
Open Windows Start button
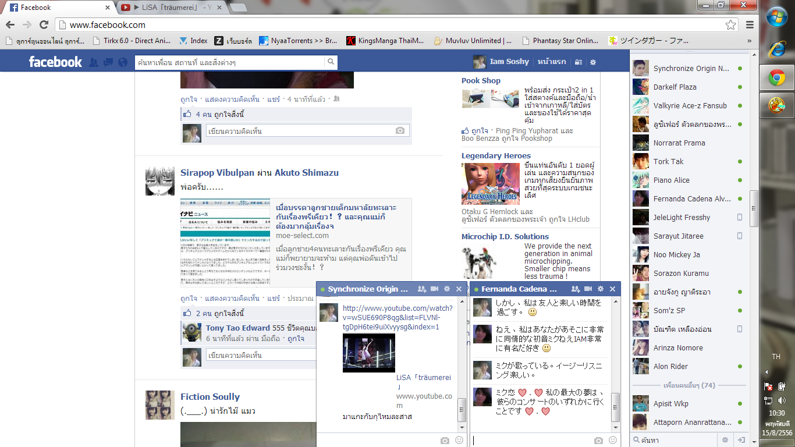[x=776, y=17]
